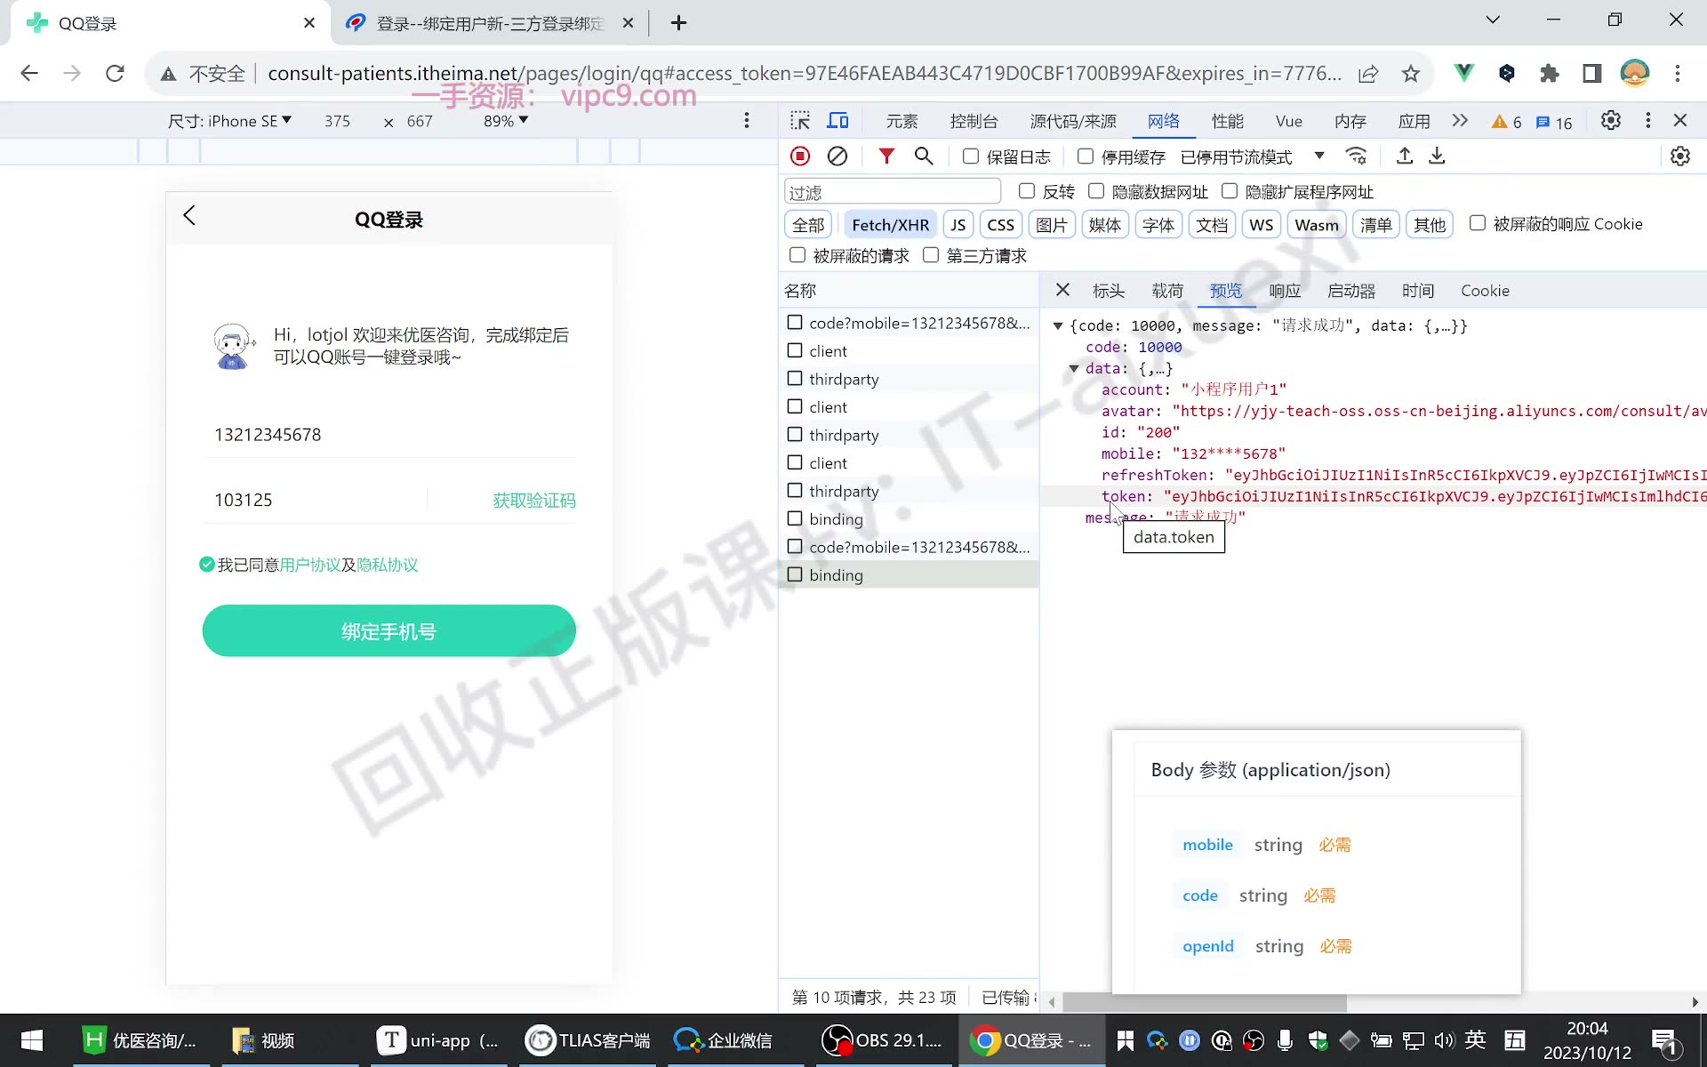The width and height of the screenshot is (1707, 1067).
Task: Stop recording network log
Action: point(800,156)
